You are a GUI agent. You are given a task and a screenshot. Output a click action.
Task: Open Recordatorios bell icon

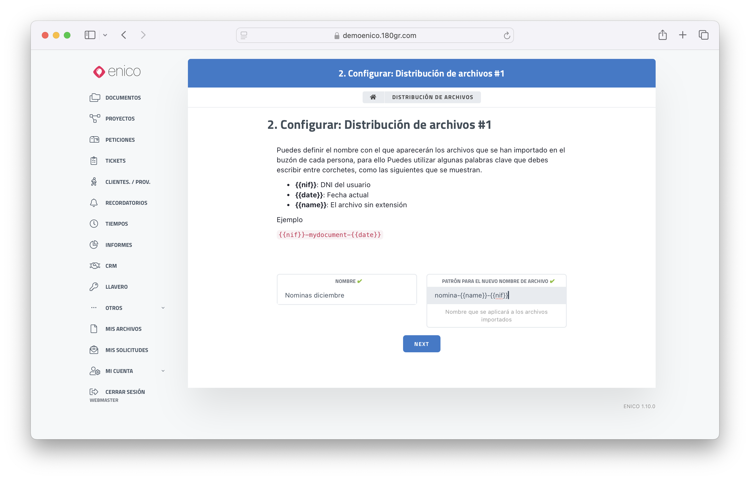(94, 203)
